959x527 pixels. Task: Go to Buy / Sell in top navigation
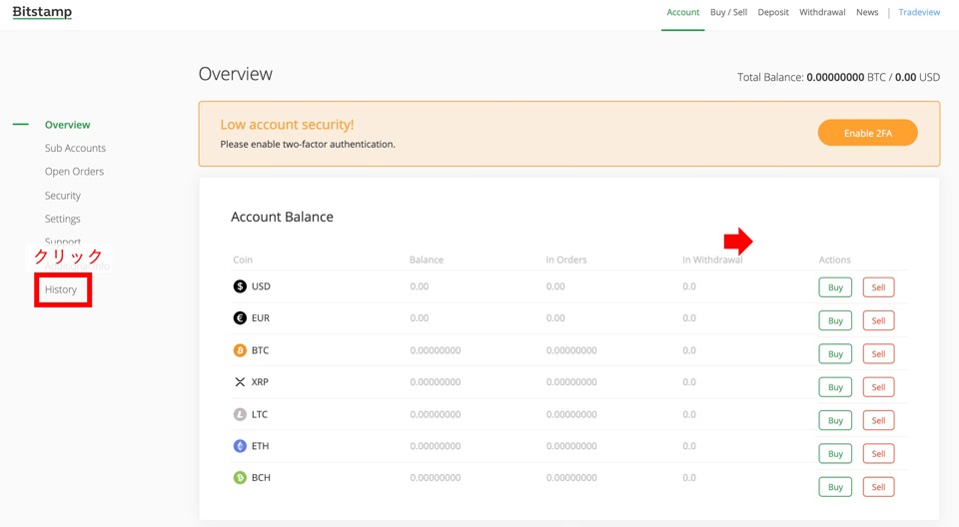pos(728,12)
